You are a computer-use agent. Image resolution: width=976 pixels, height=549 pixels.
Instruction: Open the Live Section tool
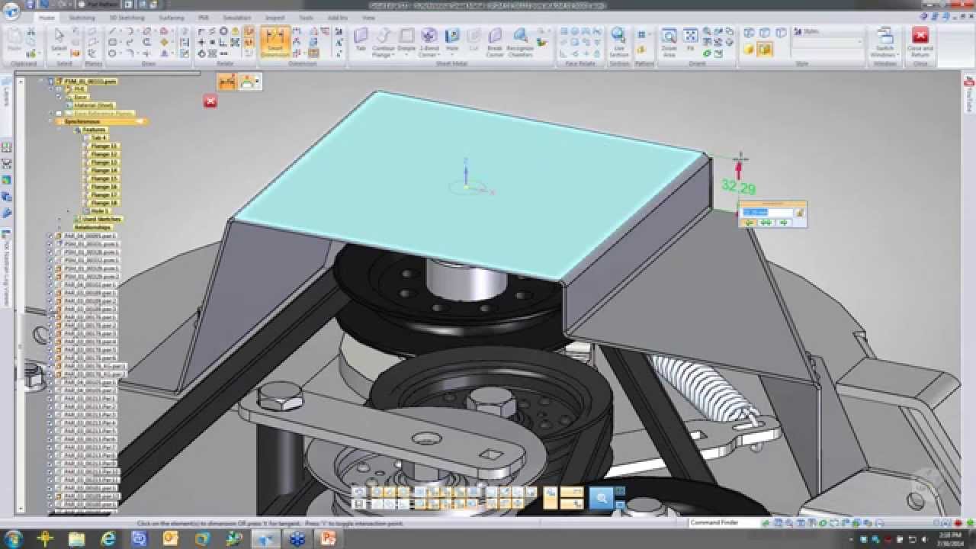(x=618, y=42)
